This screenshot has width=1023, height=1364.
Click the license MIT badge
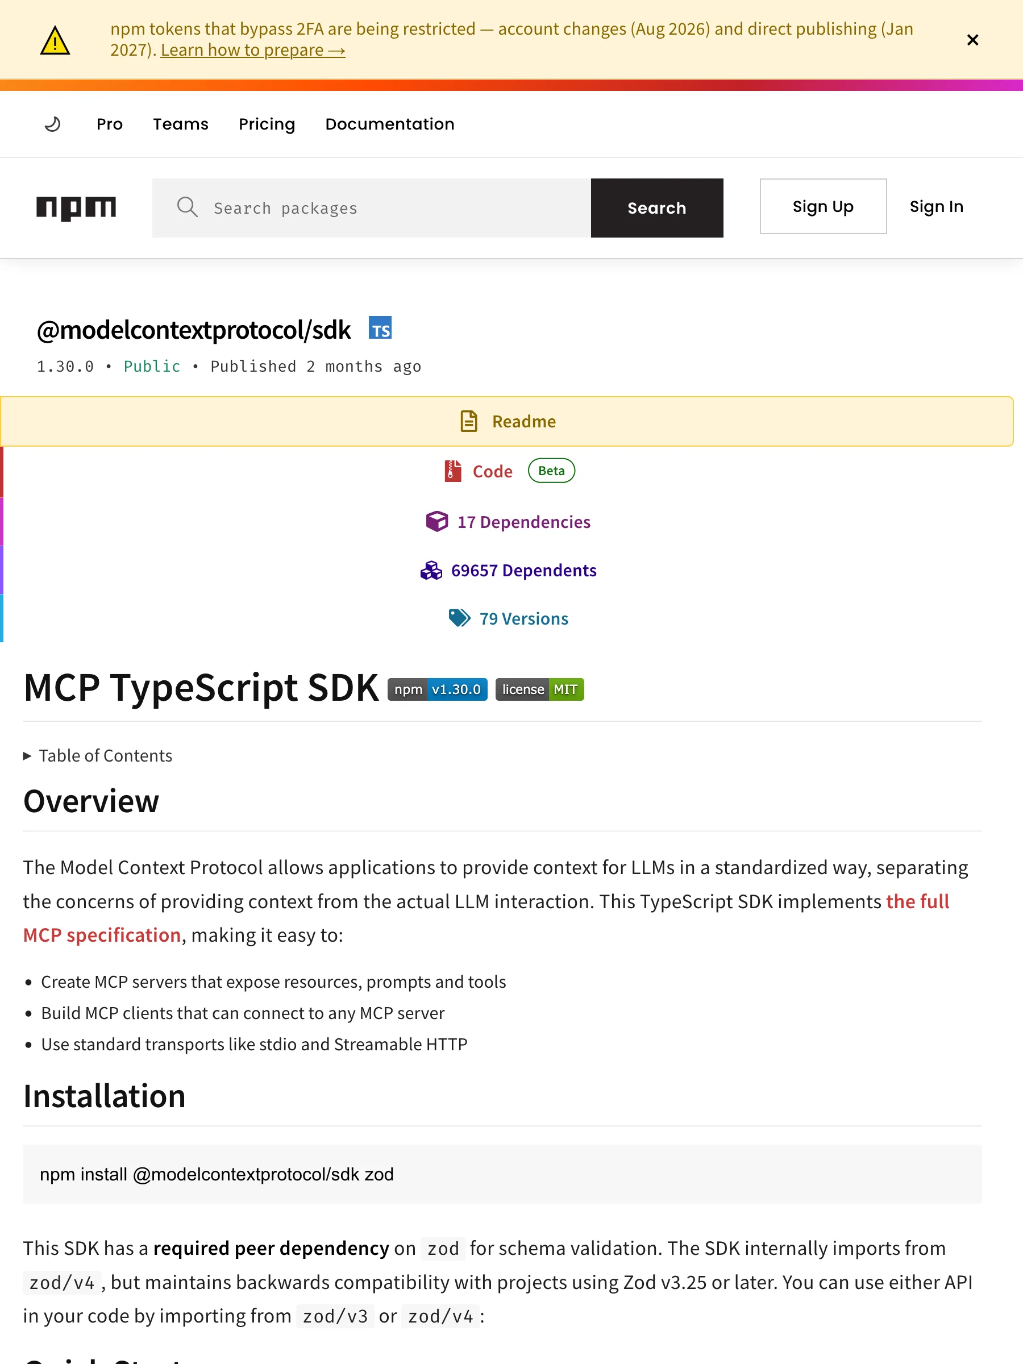point(539,689)
